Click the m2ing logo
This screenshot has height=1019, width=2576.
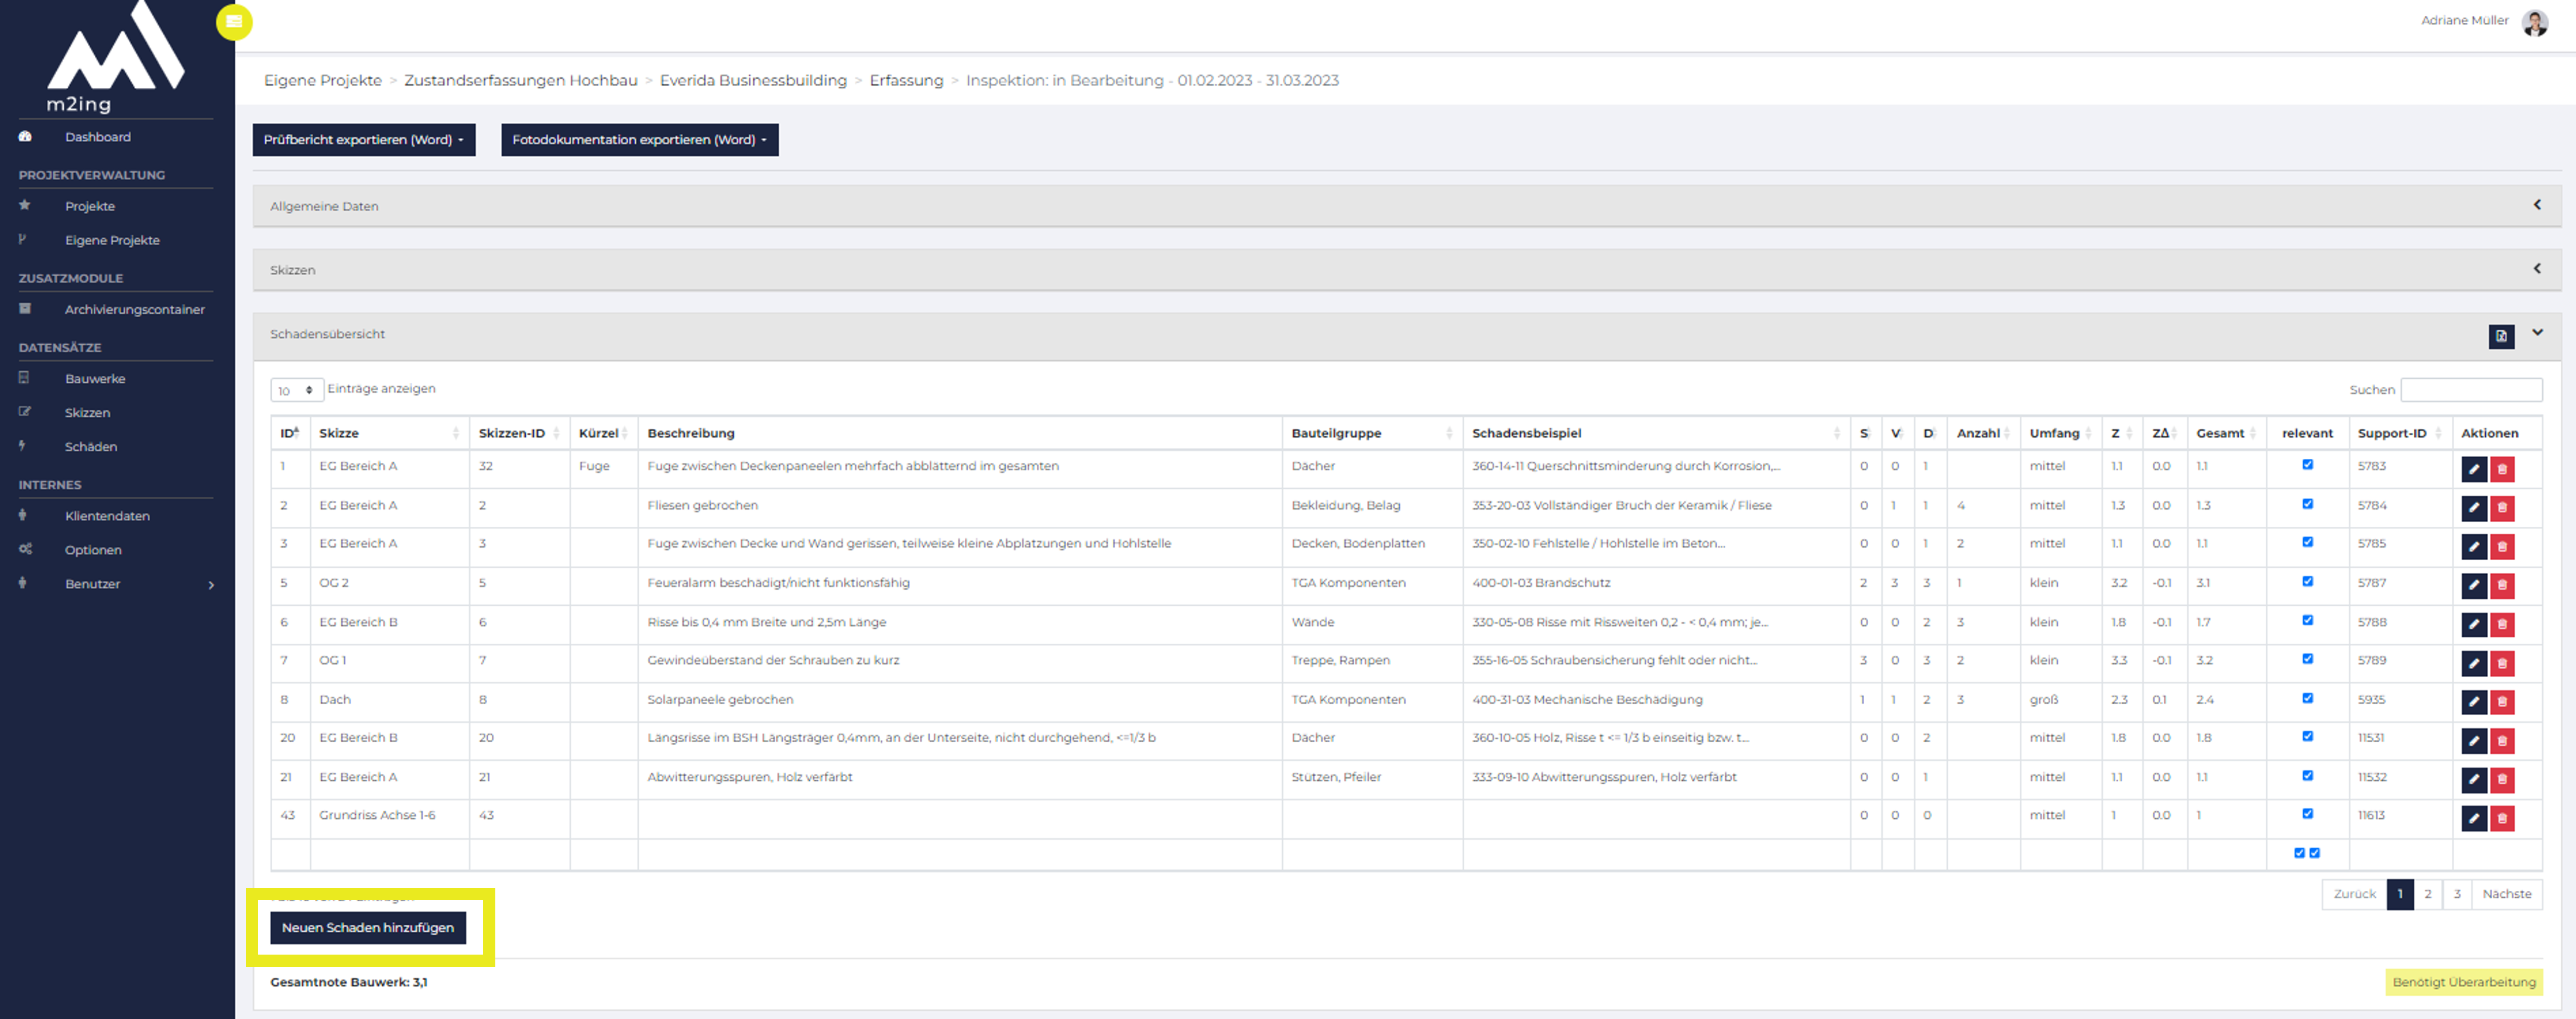click(115, 58)
